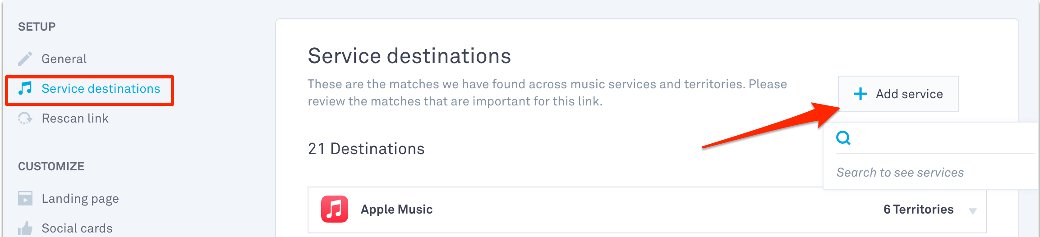Open the Rescan link menu item
The image size is (1040, 237).
75,118
